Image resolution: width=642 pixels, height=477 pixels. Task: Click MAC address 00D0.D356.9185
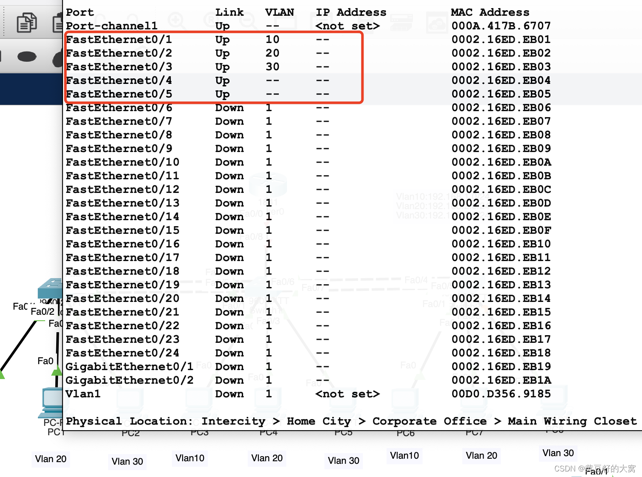pyautogui.click(x=501, y=394)
